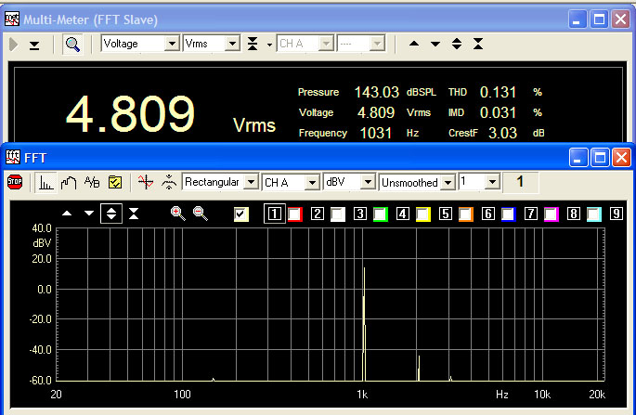Toggle the green trace 3 checkbox
This screenshot has height=415, width=636.
tap(379, 214)
